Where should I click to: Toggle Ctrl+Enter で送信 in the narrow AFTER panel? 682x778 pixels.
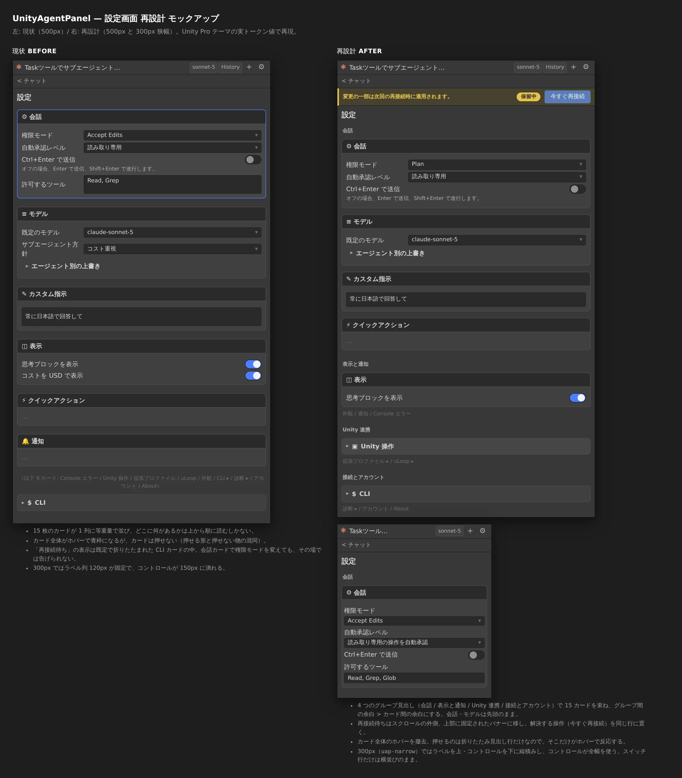[x=476, y=655]
